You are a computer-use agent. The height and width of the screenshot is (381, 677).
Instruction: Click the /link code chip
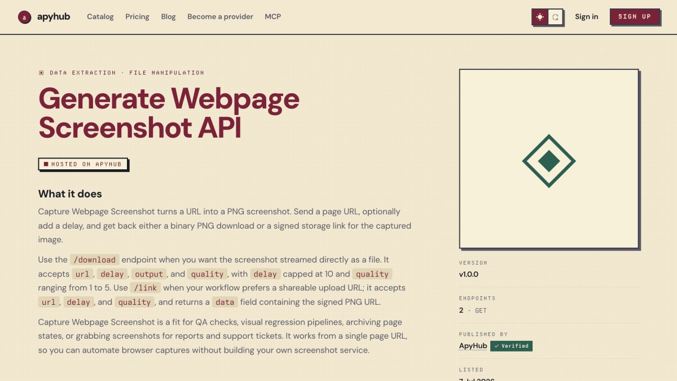146,288
